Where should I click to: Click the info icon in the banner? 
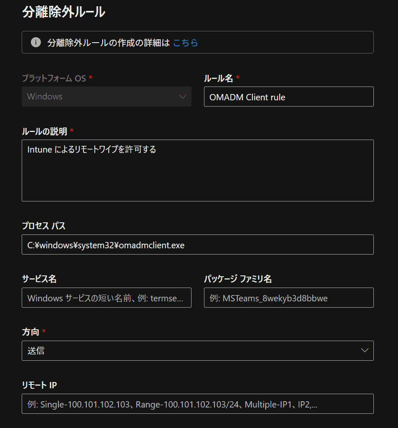(36, 42)
